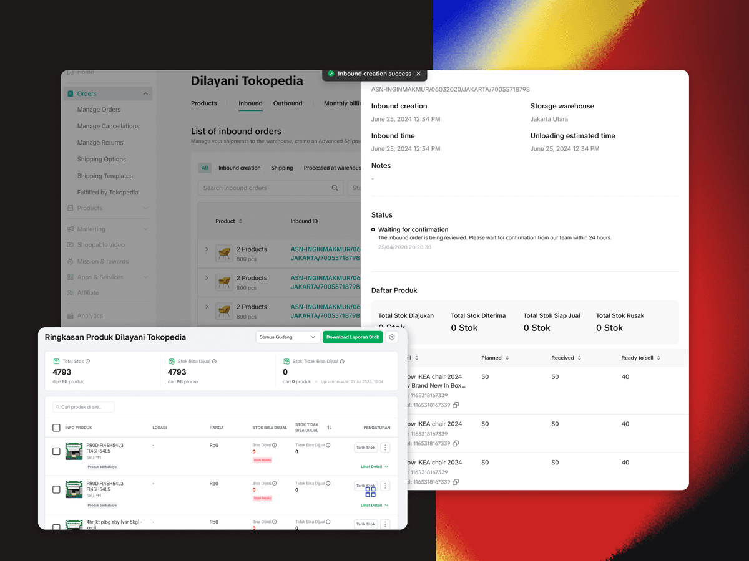
Task: Tick checkbox for 4hr jkt plbg sby row
Action: pyautogui.click(x=56, y=527)
